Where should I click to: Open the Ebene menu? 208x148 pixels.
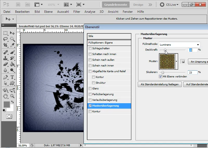48,12
